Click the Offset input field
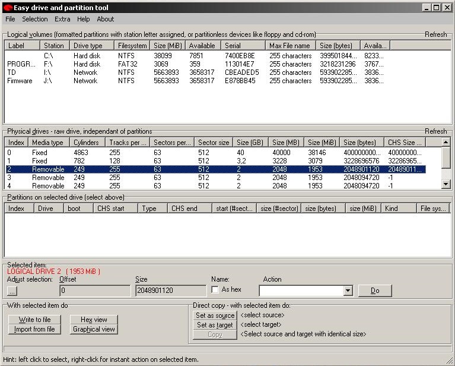The width and height of the screenshot is (455, 366). point(95,291)
